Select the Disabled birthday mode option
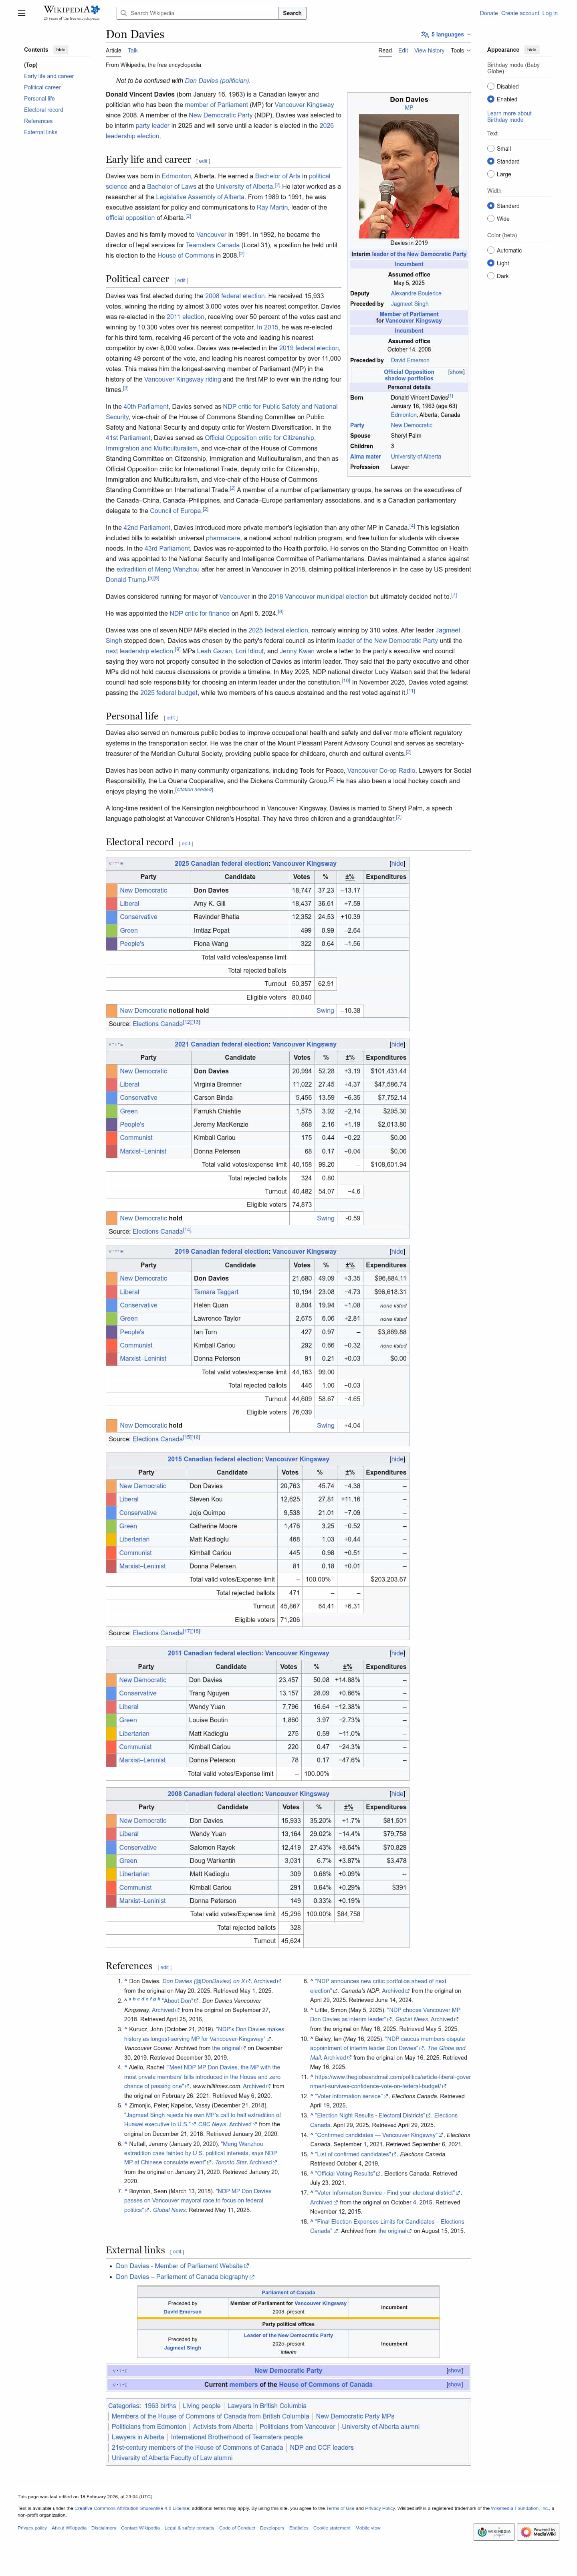Image resolution: width=577 pixels, height=2576 pixels. coord(491,86)
